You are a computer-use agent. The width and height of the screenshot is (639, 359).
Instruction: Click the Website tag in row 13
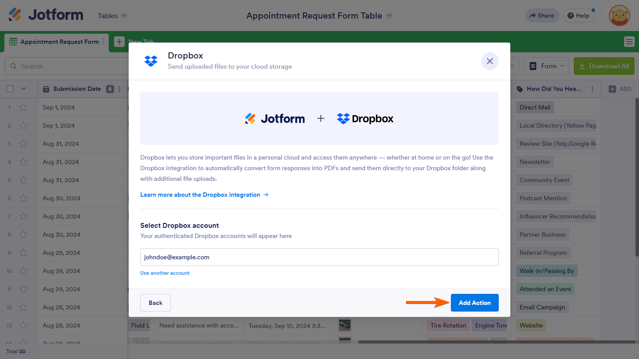(531, 325)
